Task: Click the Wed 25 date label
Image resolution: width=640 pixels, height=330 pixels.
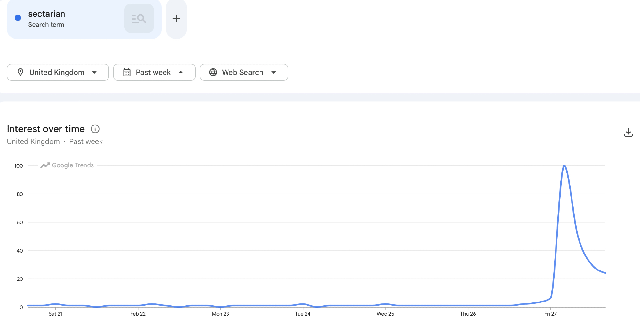Action: 385,314
